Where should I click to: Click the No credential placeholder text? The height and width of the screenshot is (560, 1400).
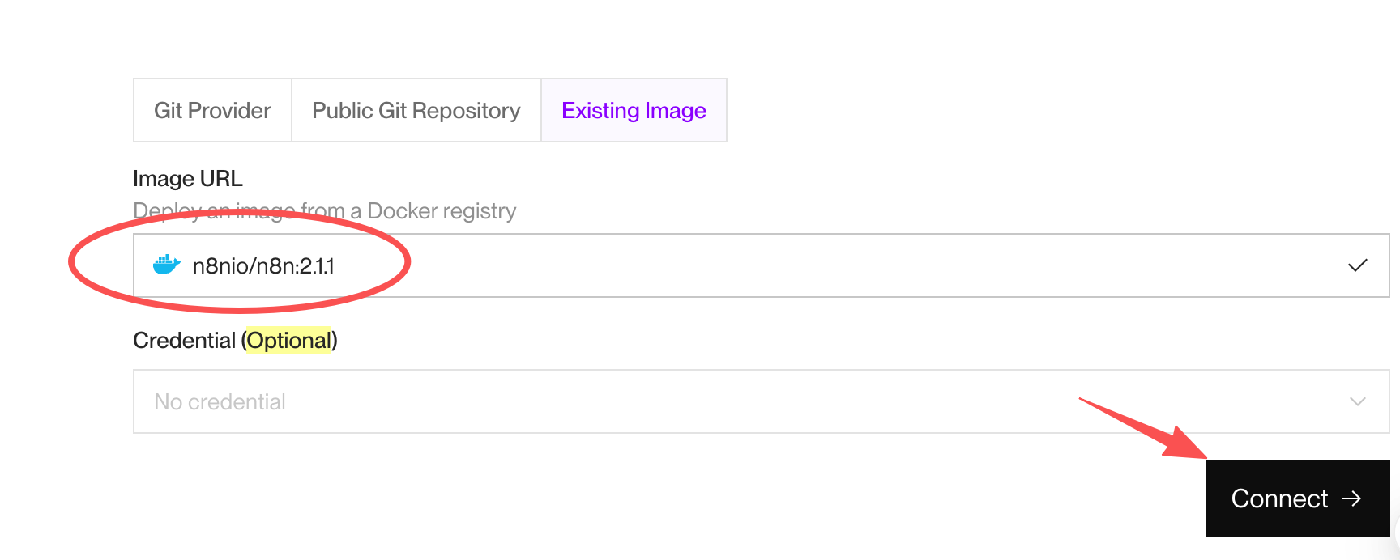tap(220, 402)
